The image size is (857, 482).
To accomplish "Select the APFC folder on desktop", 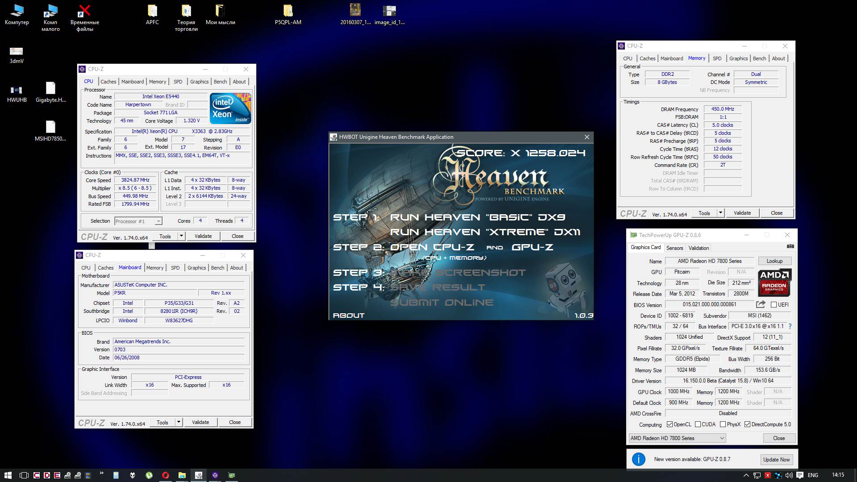I will (x=152, y=15).
